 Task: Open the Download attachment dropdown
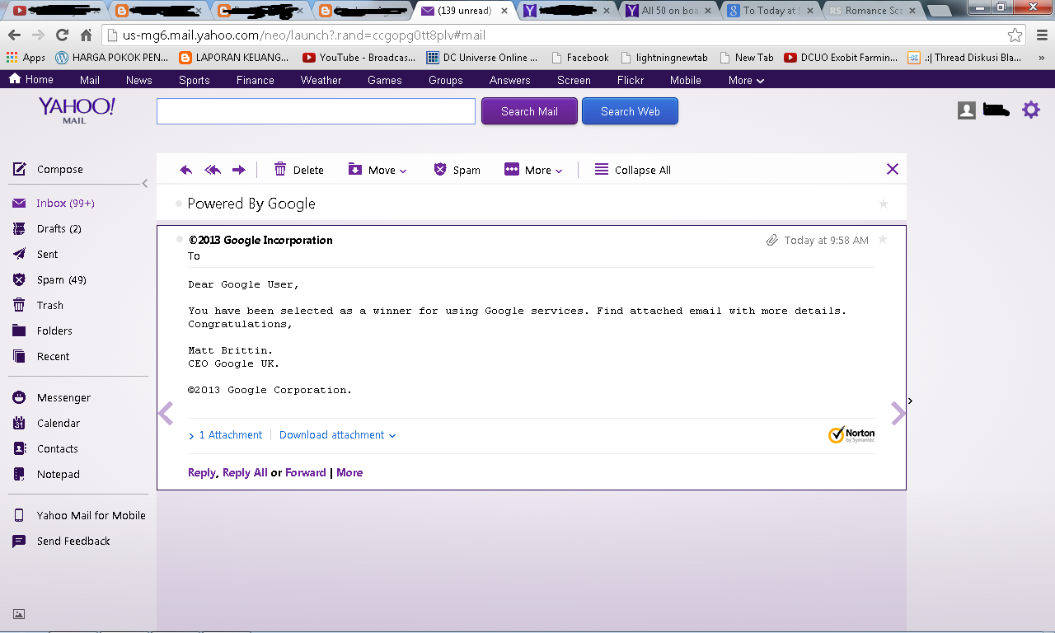pyautogui.click(x=337, y=435)
